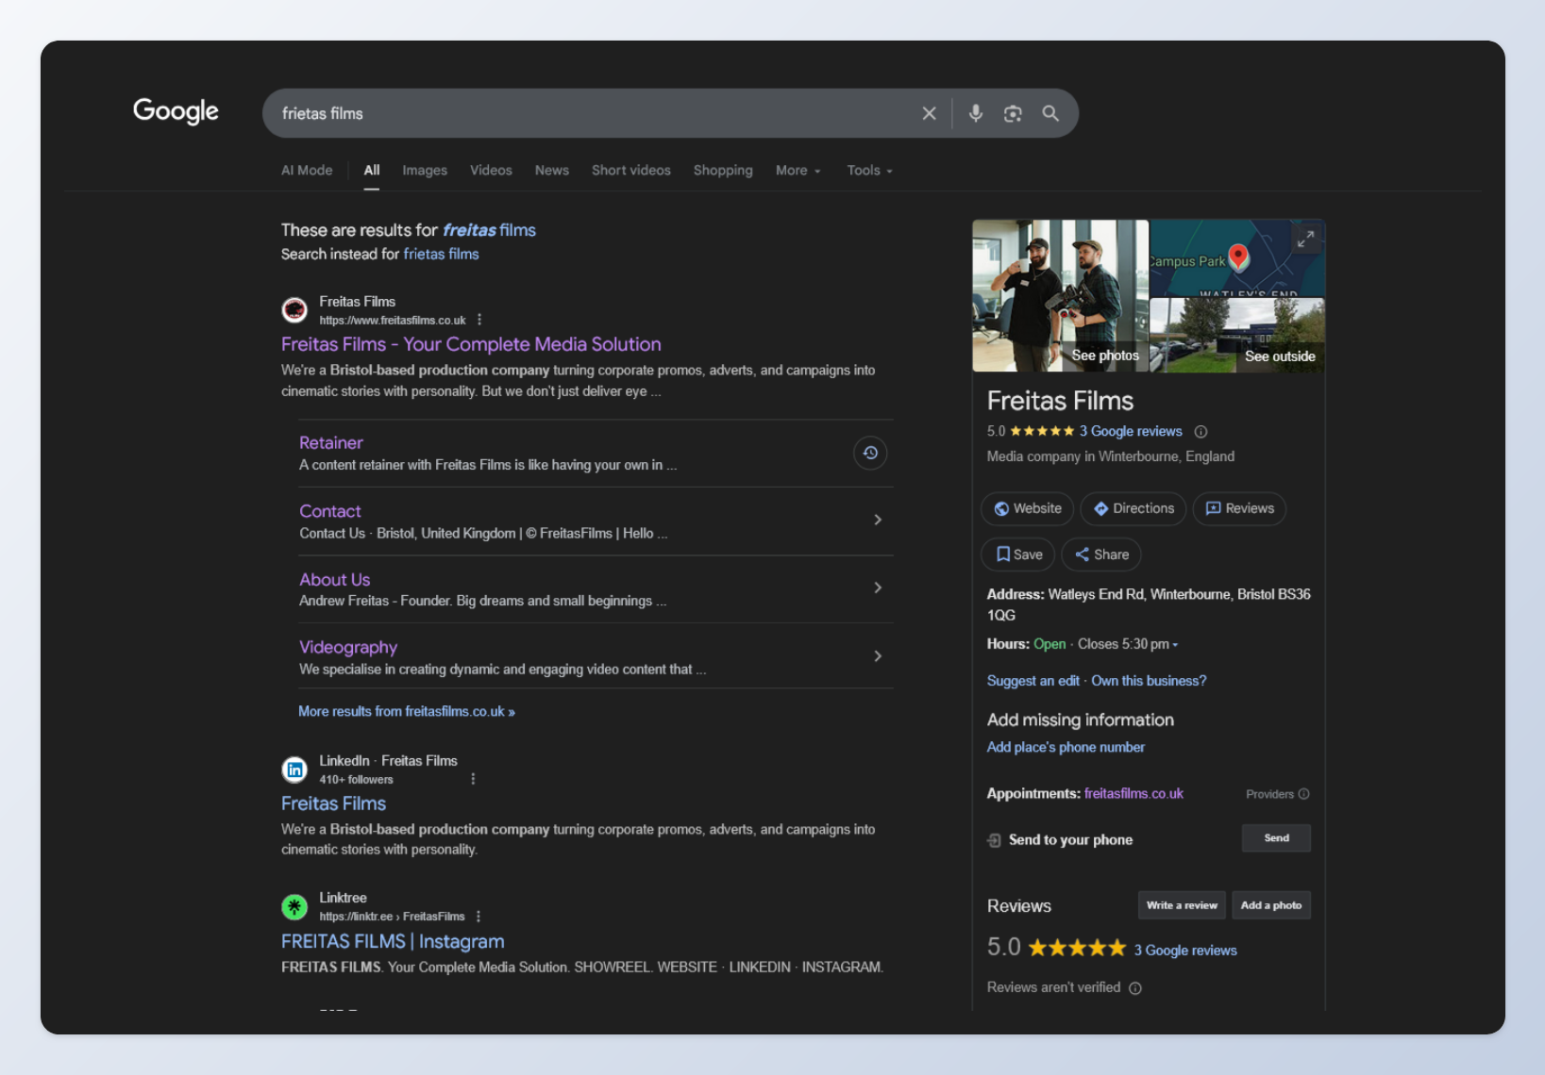Click Own this business? link
Viewport: 1545px width, 1075px height.
(x=1149, y=681)
